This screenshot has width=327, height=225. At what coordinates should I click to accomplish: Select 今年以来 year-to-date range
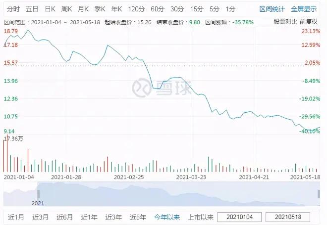pyautogui.click(x=167, y=217)
